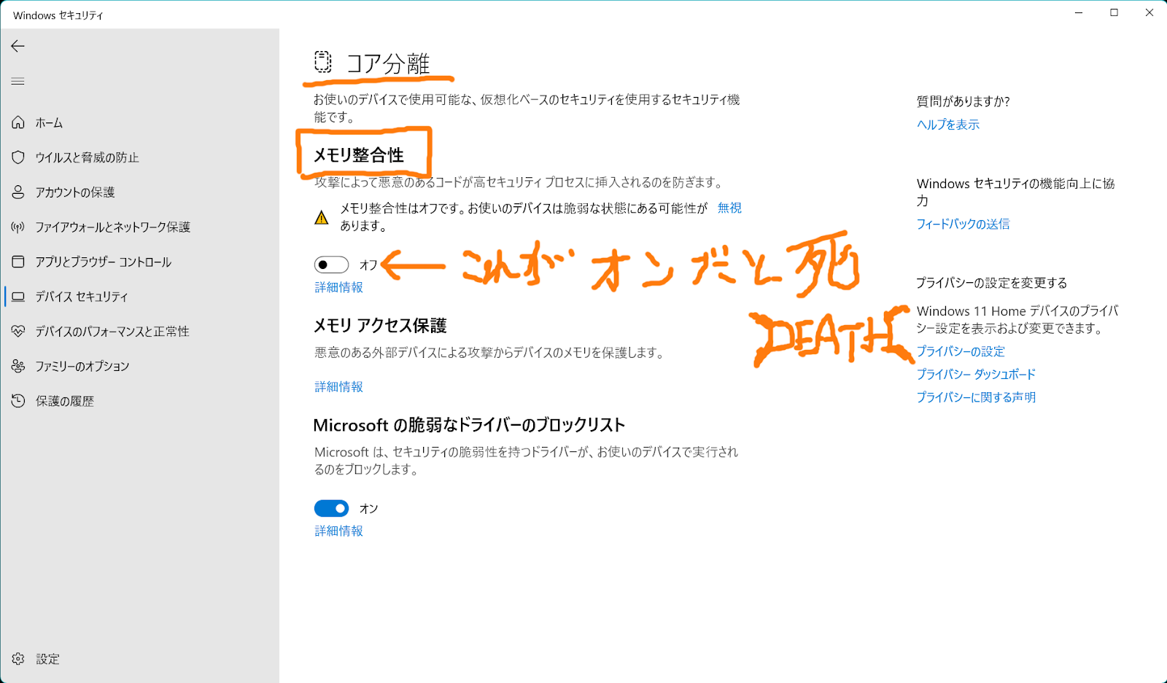Image resolution: width=1167 pixels, height=683 pixels.
Task: Open 詳細情報 under メモリ アクセス保護
Action: pyautogui.click(x=338, y=386)
